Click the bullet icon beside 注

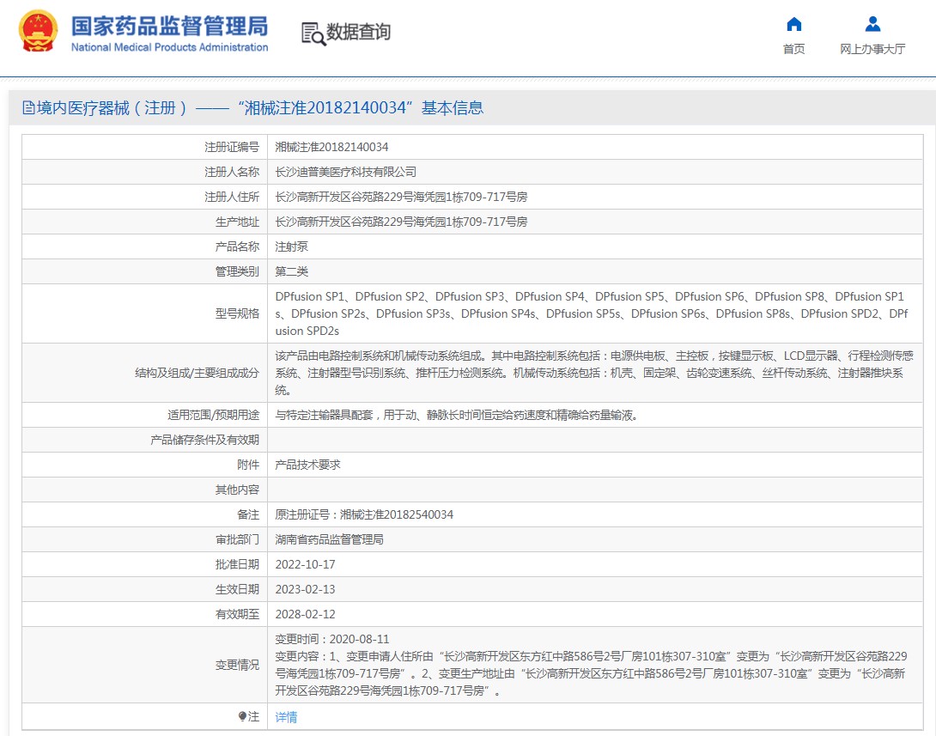[243, 716]
